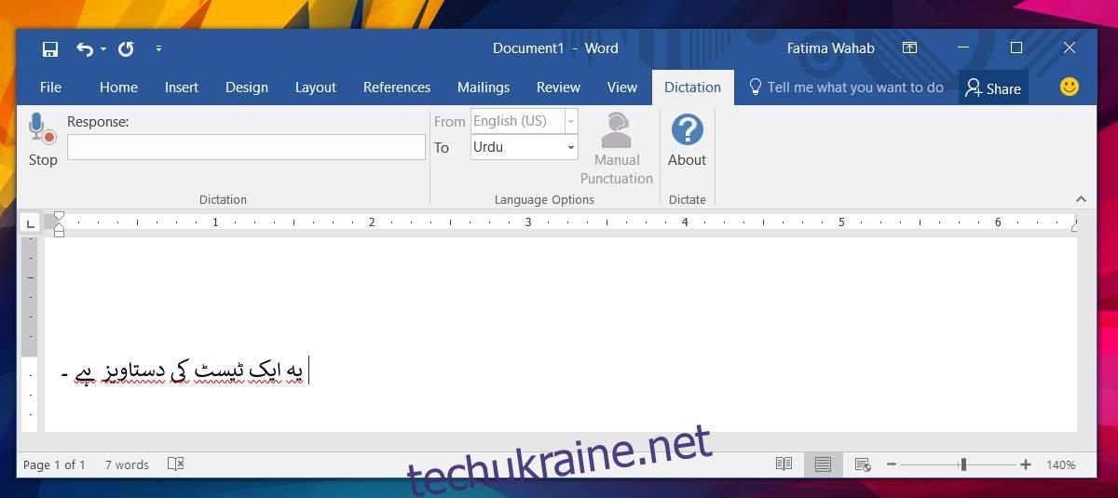Redo the action with the repeat icon
1118x498 pixels.
tap(126, 48)
